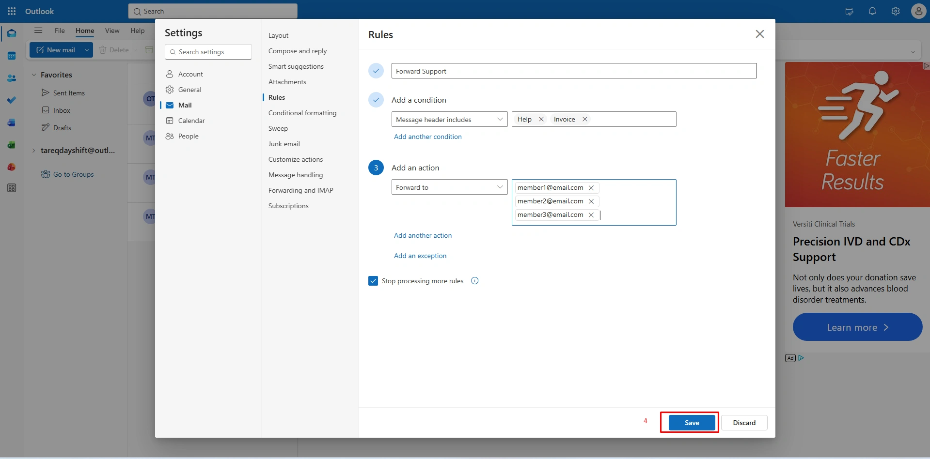The height and width of the screenshot is (459, 930).
Task: Go to Smart suggestions settings
Action: coord(296,66)
